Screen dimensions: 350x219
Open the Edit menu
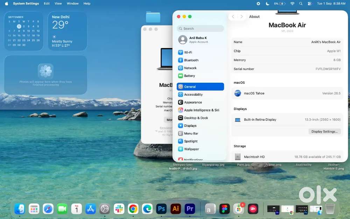click(x=47, y=4)
